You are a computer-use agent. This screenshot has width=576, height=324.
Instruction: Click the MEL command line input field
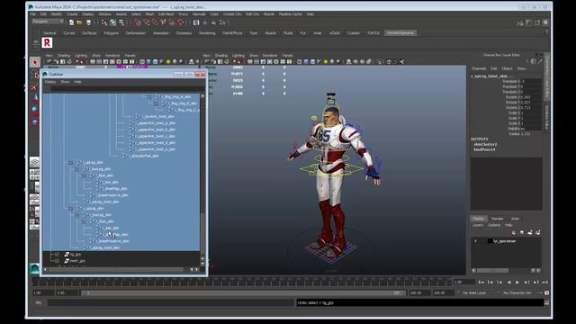(171, 302)
